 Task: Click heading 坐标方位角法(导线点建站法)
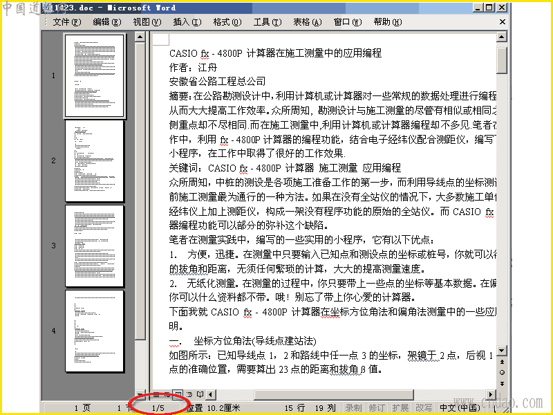point(254,341)
